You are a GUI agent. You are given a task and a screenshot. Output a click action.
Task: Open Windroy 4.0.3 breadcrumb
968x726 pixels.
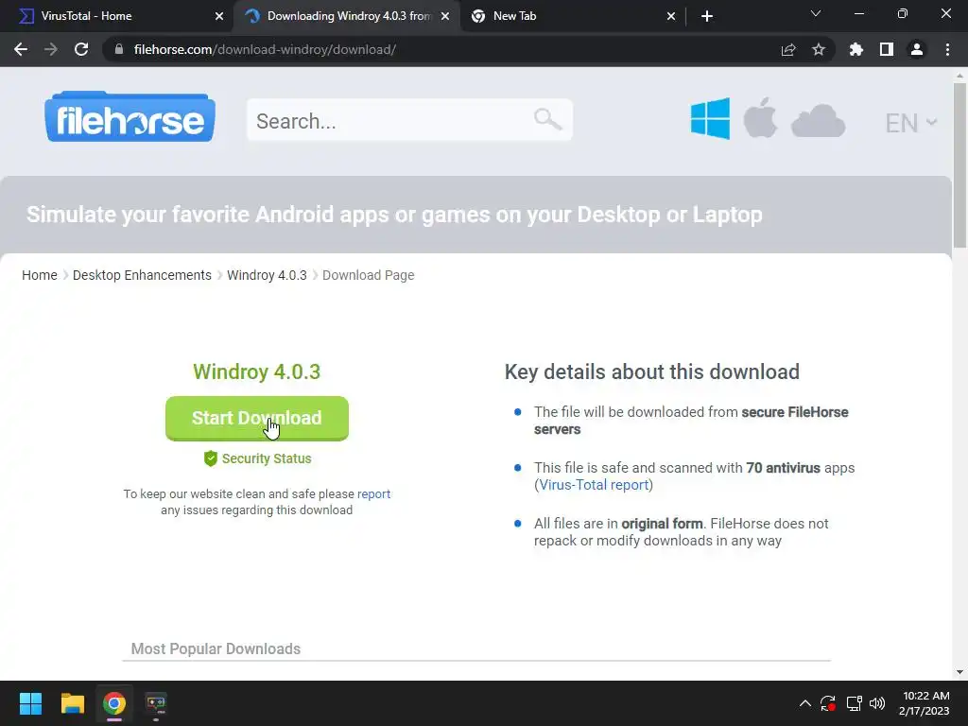(x=267, y=275)
